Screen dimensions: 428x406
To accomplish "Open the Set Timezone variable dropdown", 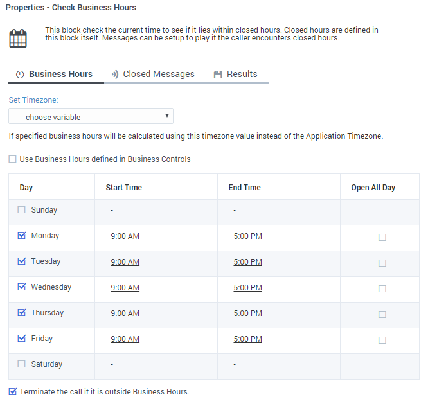I will pyautogui.click(x=91, y=117).
